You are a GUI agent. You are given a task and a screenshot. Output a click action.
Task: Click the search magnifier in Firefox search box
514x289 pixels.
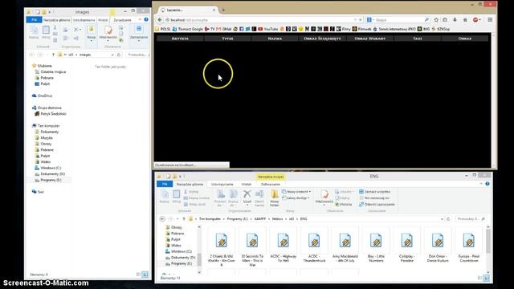coord(426,19)
